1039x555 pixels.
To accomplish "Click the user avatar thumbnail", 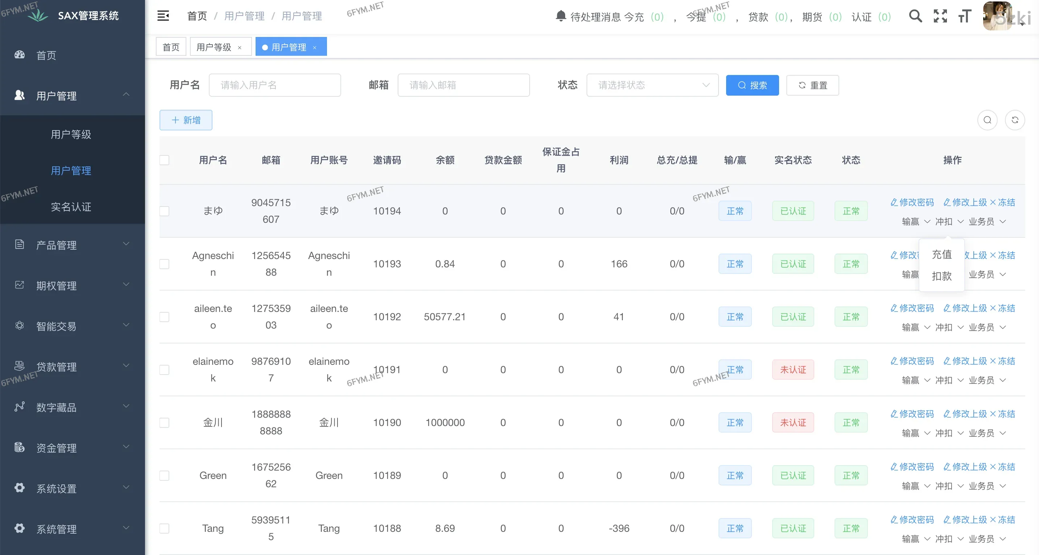I will click(997, 16).
